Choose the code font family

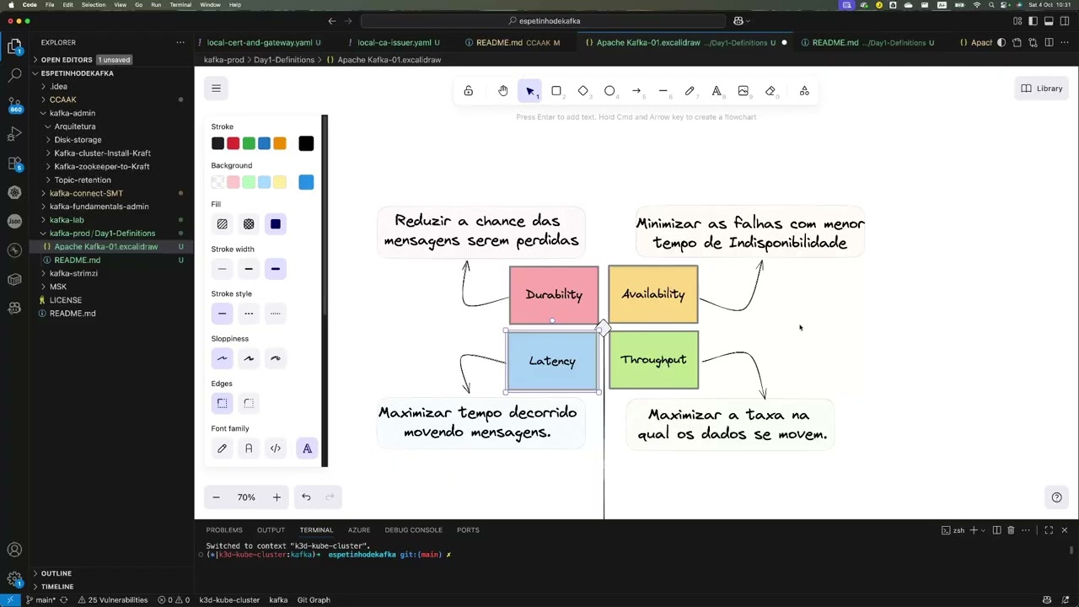275,449
